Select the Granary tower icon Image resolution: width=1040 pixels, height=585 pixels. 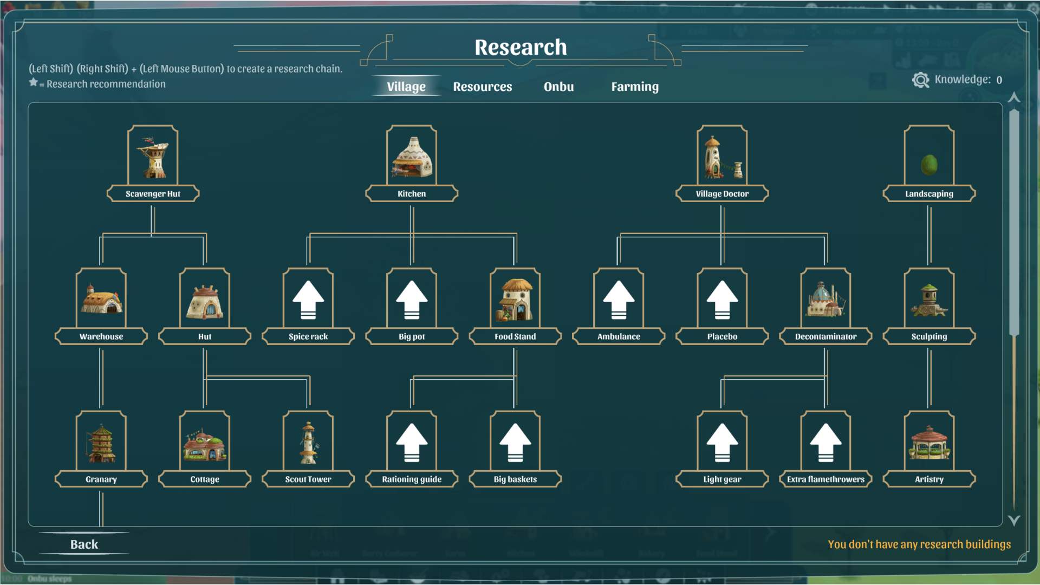click(101, 443)
